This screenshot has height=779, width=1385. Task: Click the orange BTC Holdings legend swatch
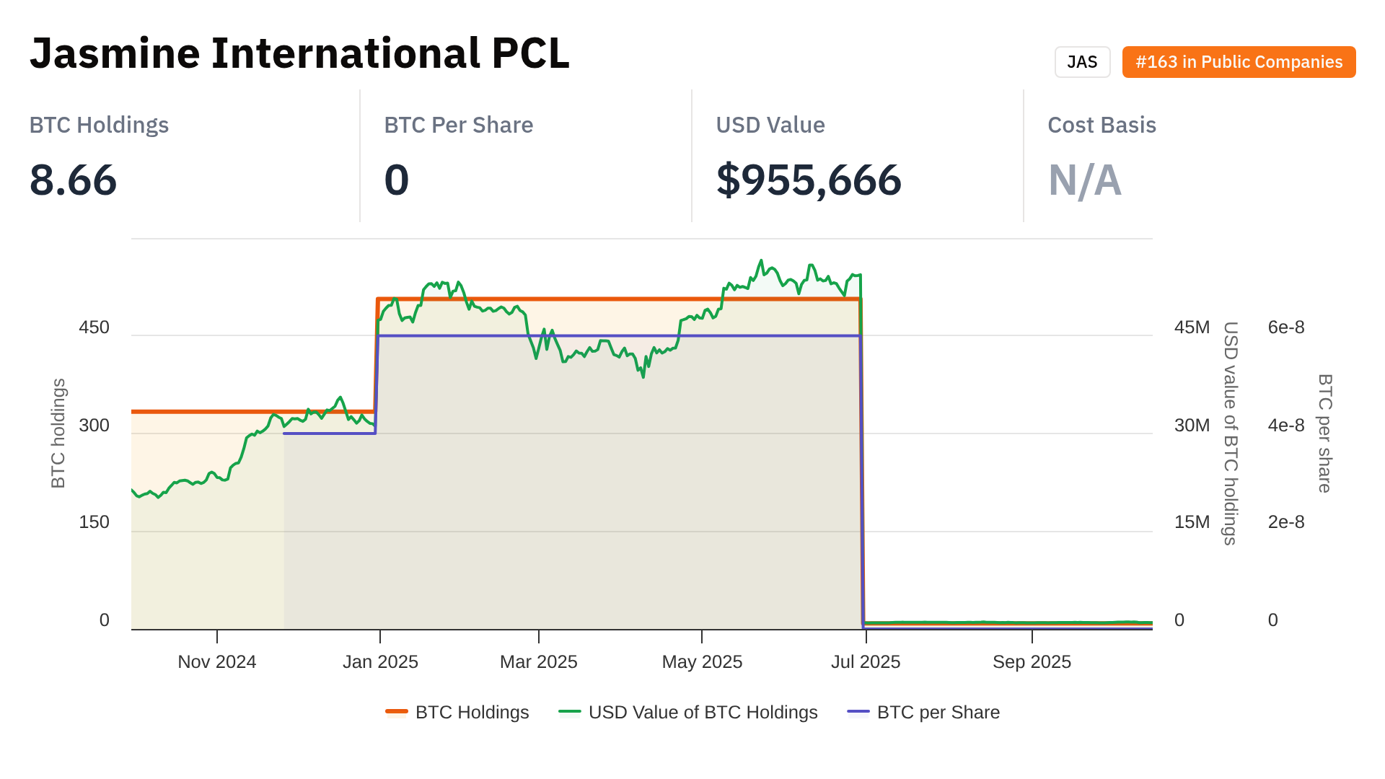tap(397, 713)
